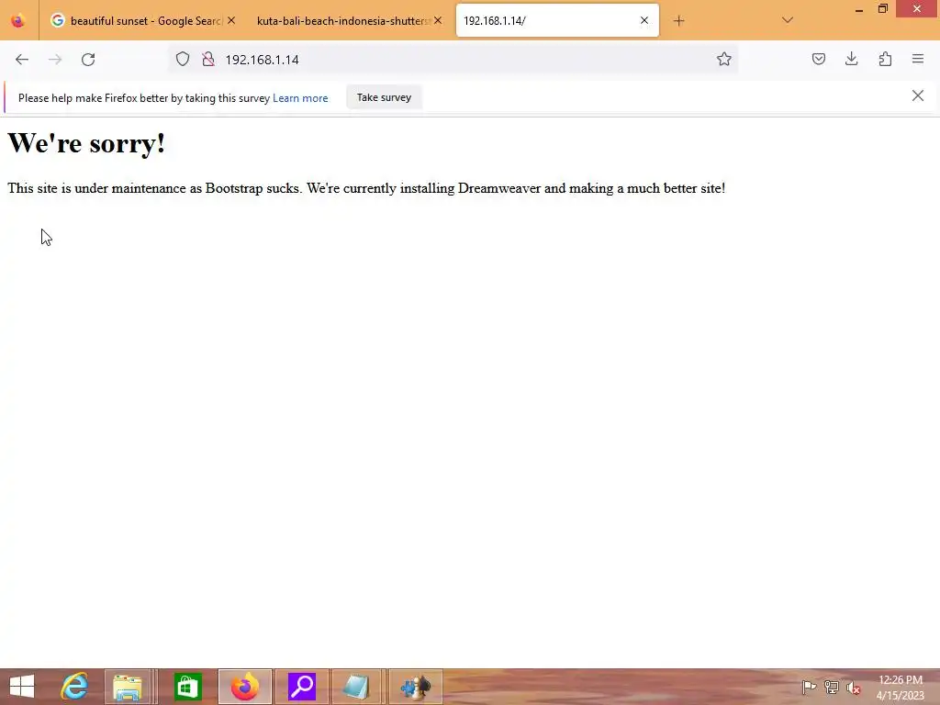The image size is (940, 705).
Task: Select the 192.168.1.14 tab
Action: coord(557,20)
